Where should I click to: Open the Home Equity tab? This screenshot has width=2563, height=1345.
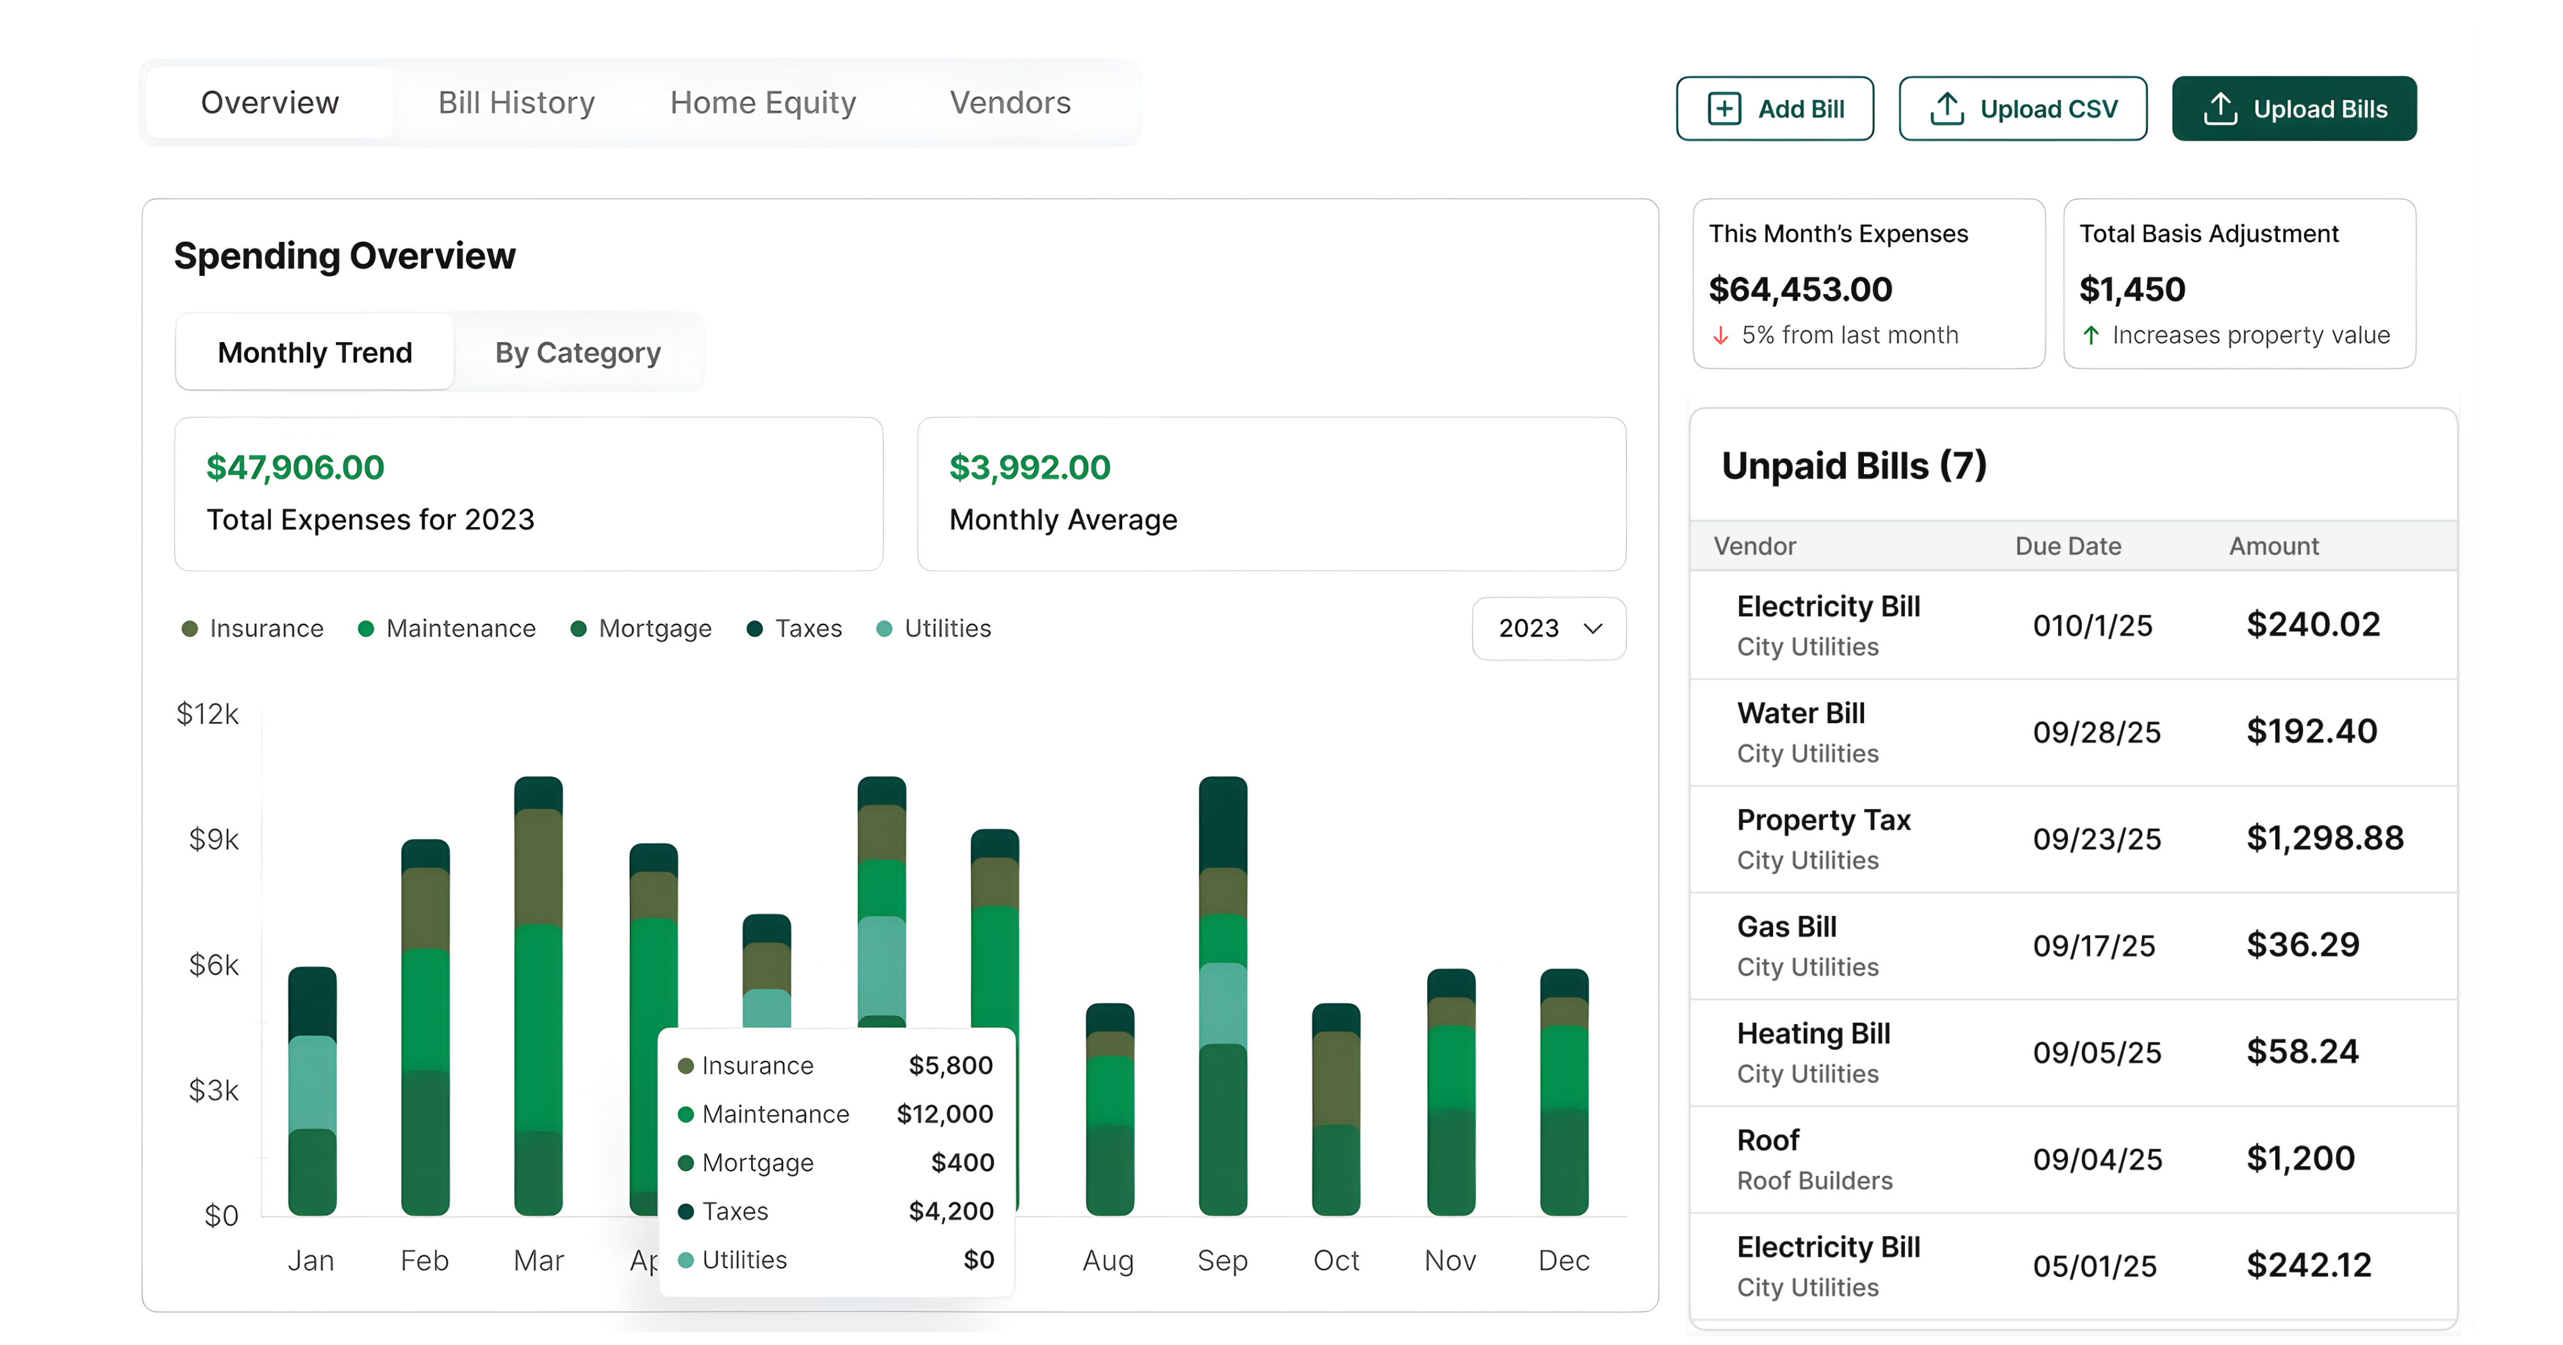point(762,102)
